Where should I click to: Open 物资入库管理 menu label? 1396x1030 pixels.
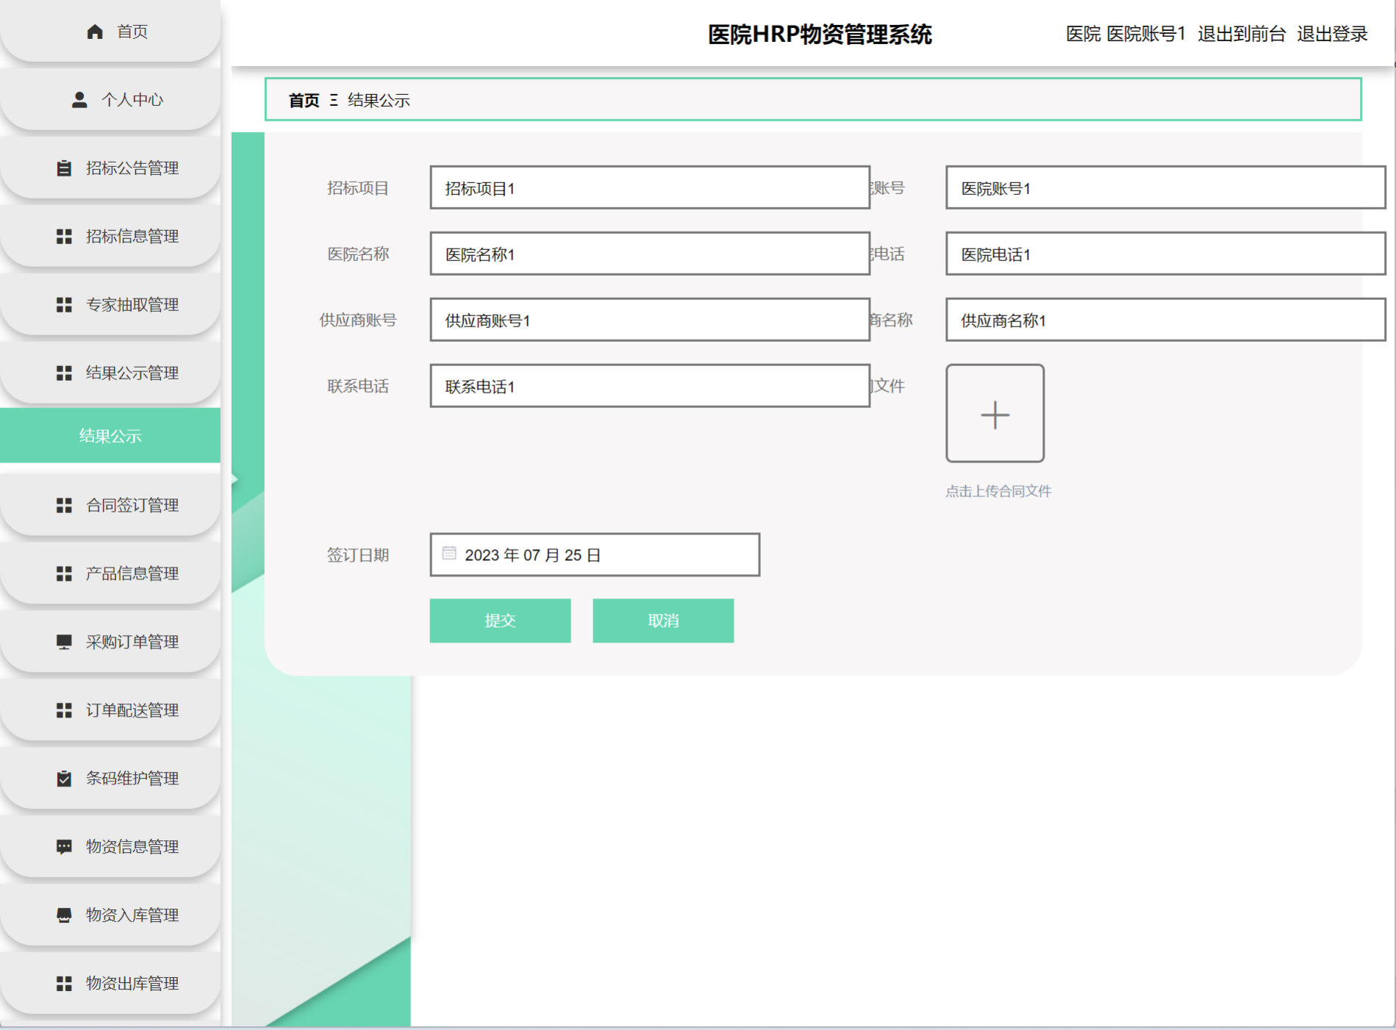(132, 915)
